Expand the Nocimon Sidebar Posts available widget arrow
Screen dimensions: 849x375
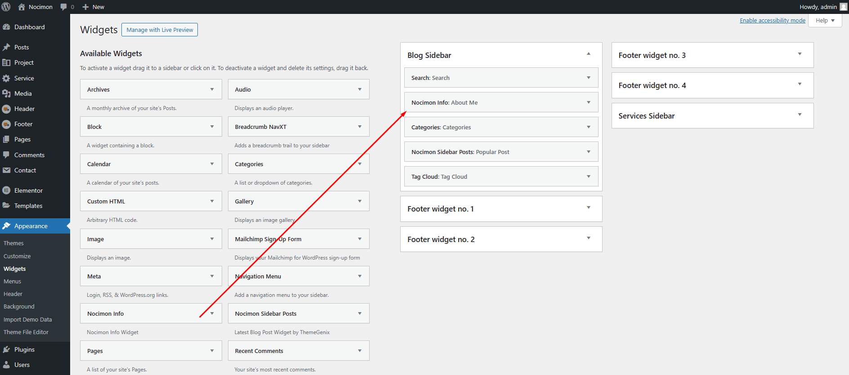click(360, 313)
